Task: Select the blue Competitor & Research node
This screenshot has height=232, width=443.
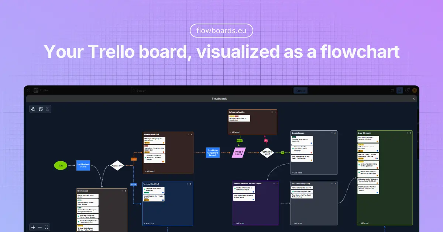Action: click(213, 152)
